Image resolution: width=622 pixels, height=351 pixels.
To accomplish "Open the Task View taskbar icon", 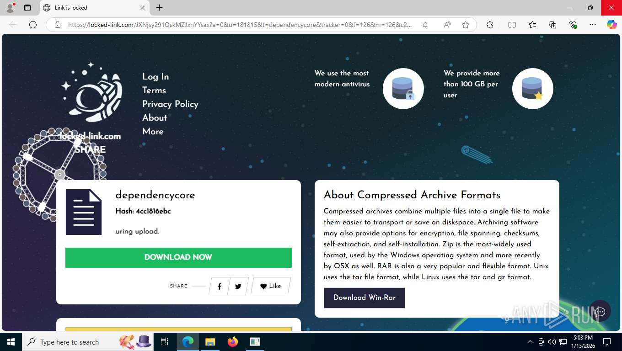I will (165, 342).
